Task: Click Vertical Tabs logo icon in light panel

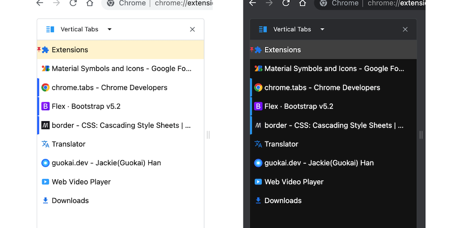Action: [x=50, y=29]
